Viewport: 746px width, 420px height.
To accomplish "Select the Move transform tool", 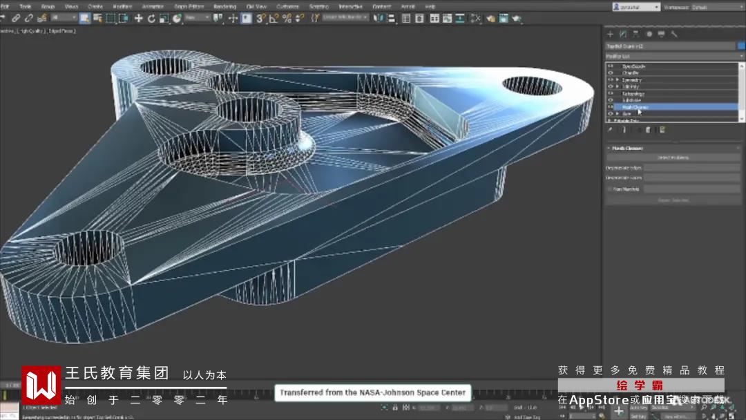I will coord(139,19).
